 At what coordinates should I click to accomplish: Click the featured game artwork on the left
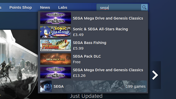click(x=19, y=64)
